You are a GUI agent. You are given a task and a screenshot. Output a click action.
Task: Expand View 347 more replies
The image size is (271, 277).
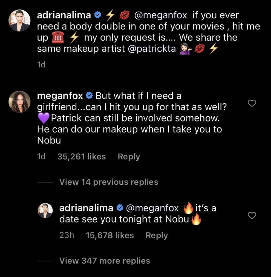click(105, 261)
